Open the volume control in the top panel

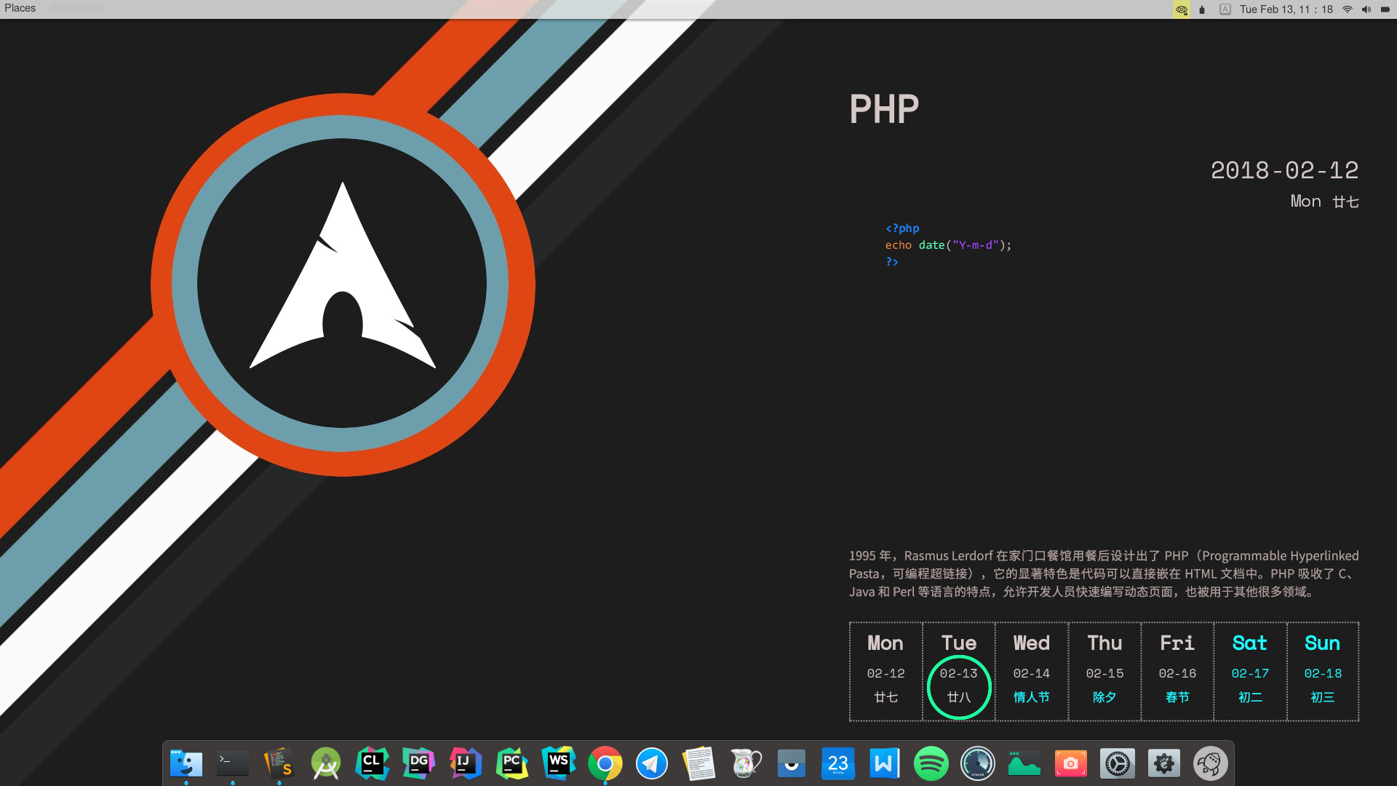[1366, 9]
